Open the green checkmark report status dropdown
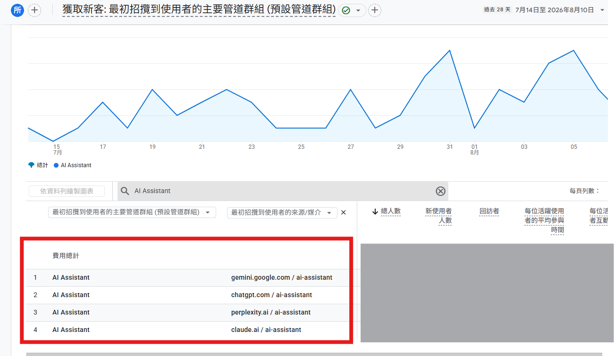Screen dimensions: 614x356 pos(352,10)
